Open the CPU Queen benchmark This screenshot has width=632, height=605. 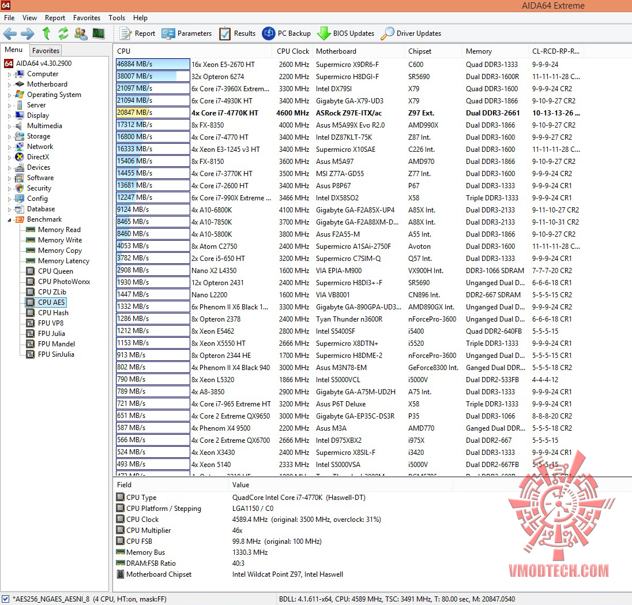[x=50, y=271]
